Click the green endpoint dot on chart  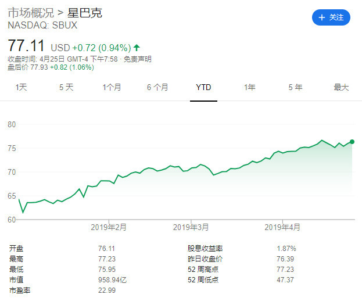tap(352, 142)
